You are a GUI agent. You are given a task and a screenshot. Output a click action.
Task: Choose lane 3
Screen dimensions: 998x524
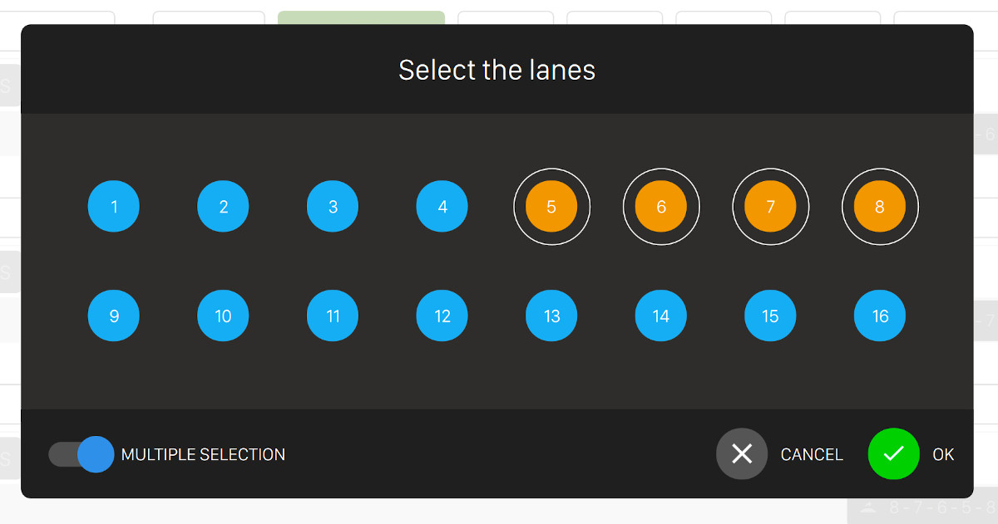pos(333,207)
